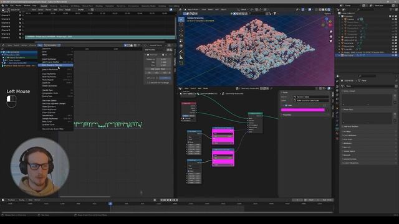Choose Add F-Curve Modifier menu entry

coord(55,62)
